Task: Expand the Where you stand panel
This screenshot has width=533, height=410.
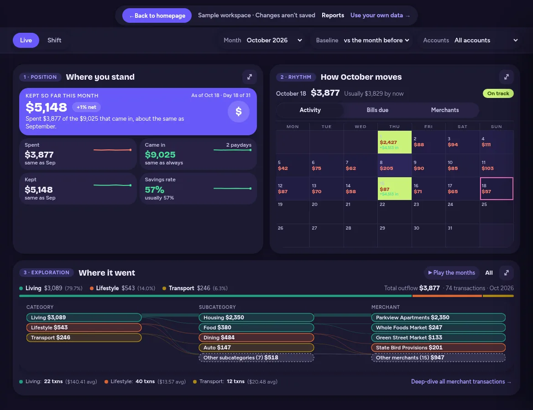Action: (x=250, y=77)
